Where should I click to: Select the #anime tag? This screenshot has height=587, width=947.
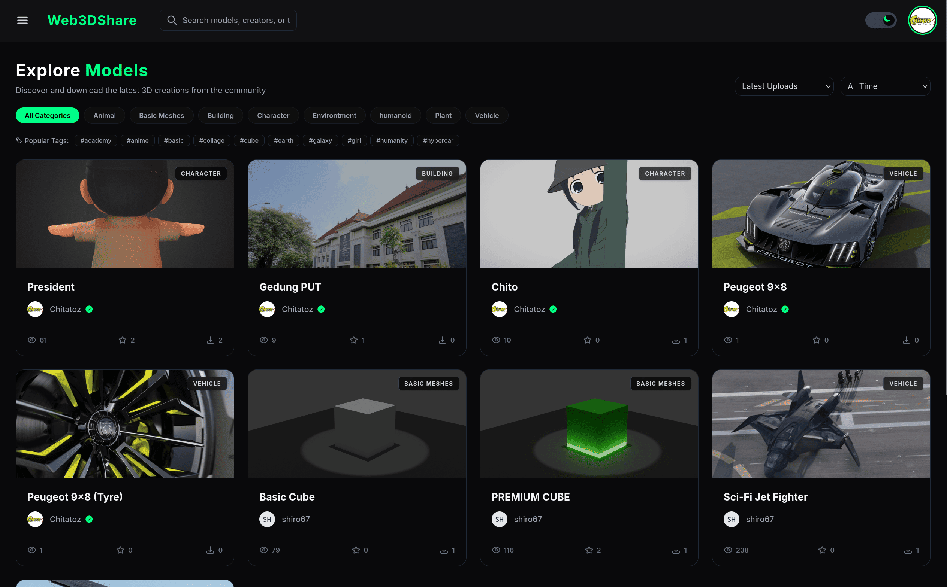point(138,140)
